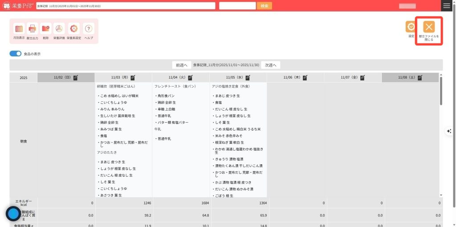Click the orange 検索 search button
This screenshot has width=456, height=227.
click(264, 6)
